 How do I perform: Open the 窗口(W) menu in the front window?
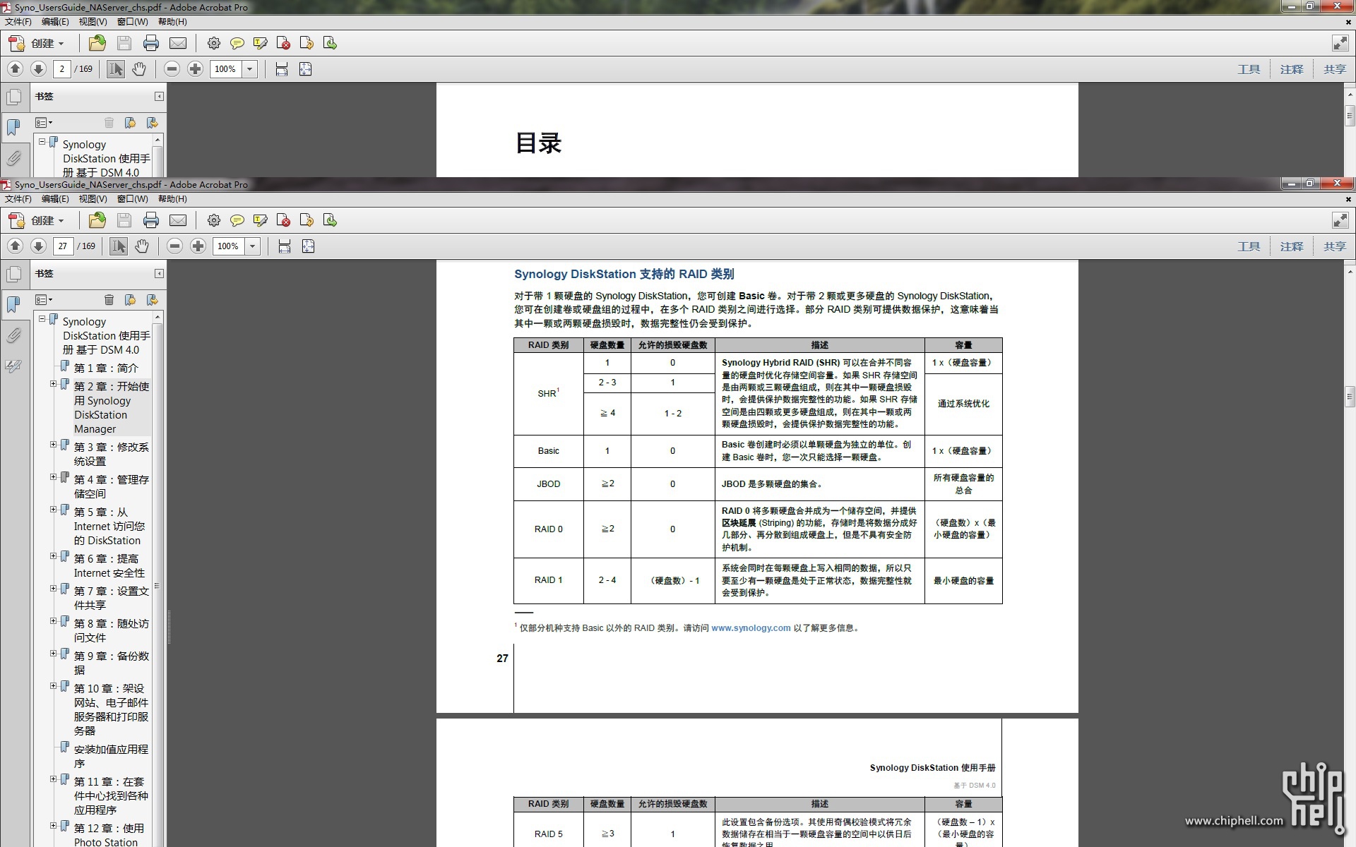tap(133, 199)
